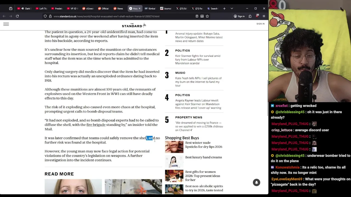Expand the list all tabs chevron

coord(232,8)
